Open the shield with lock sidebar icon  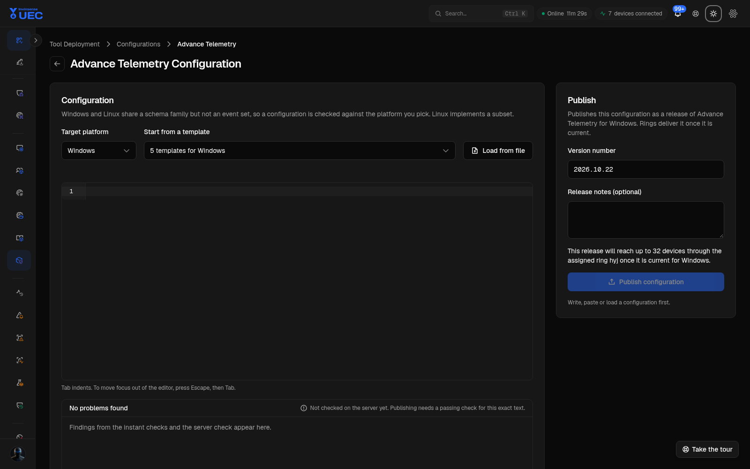click(19, 93)
